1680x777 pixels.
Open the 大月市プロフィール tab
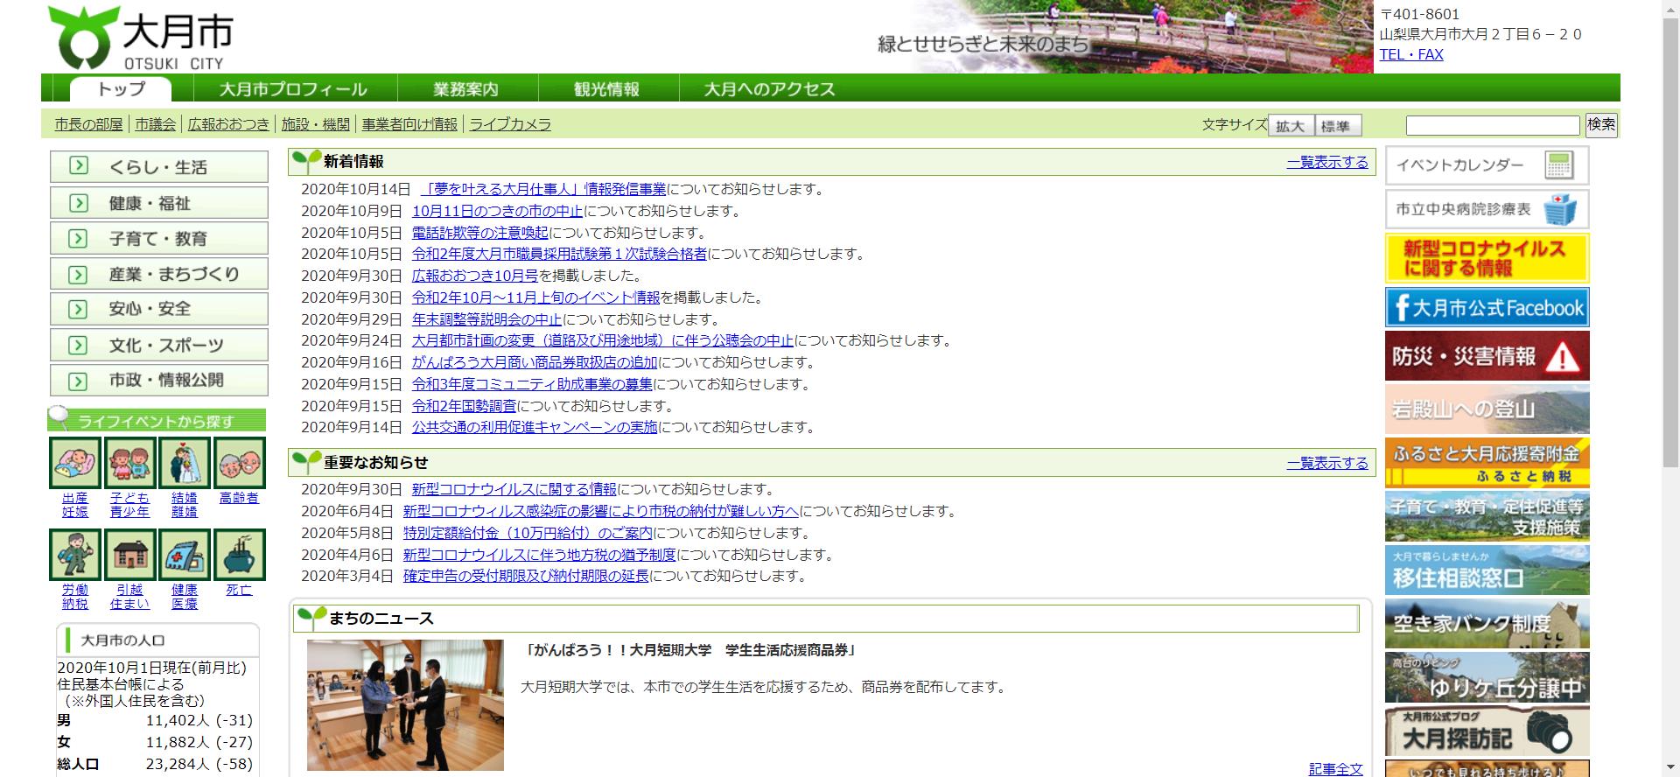[x=293, y=89]
